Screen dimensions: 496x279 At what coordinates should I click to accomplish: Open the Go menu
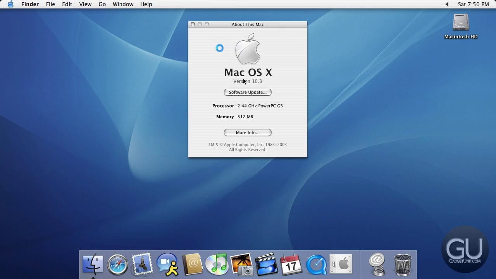point(102,4)
